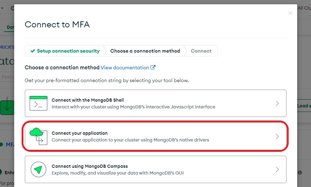Click the green download arrow icon
The width and height of the screenshot is (311, 187).
click(x=7, y=107)
